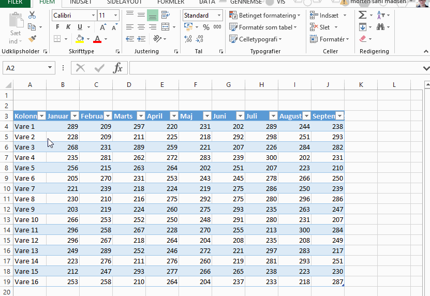
Task: Click the Find binoculars icon
Action: click(381, 27)
